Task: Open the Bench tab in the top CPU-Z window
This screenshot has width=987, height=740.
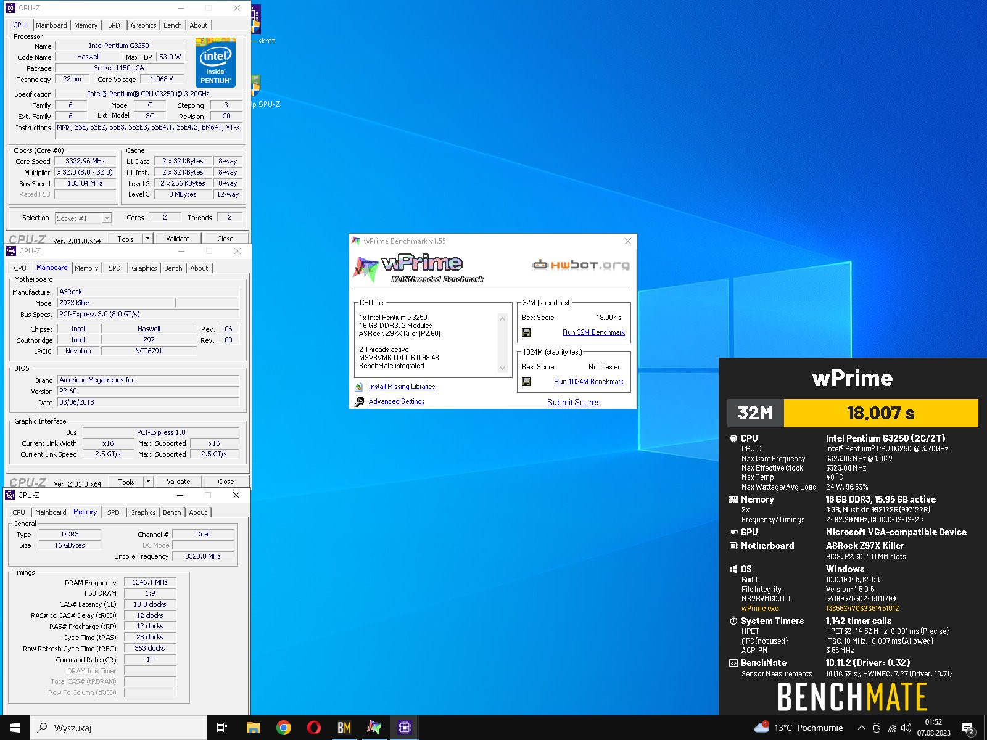Action: [x=173, y=25]
